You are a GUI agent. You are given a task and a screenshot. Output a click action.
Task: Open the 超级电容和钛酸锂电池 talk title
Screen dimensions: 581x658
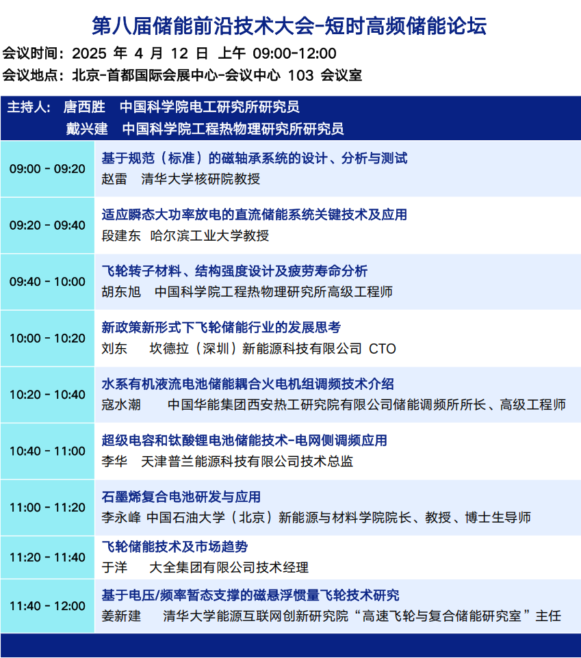[244, 440]
